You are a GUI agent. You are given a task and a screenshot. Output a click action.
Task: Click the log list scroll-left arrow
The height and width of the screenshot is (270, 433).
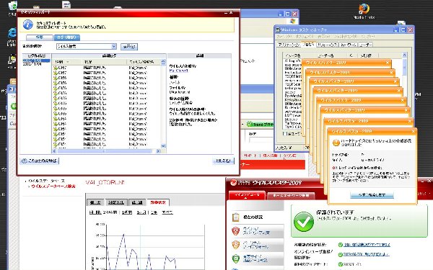pyautogui.click(x=54, y=151)
